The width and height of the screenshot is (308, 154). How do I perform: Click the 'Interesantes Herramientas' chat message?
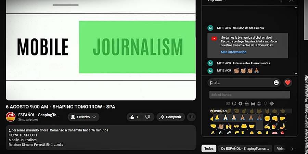pyautogui.click(x=252, y=63)
